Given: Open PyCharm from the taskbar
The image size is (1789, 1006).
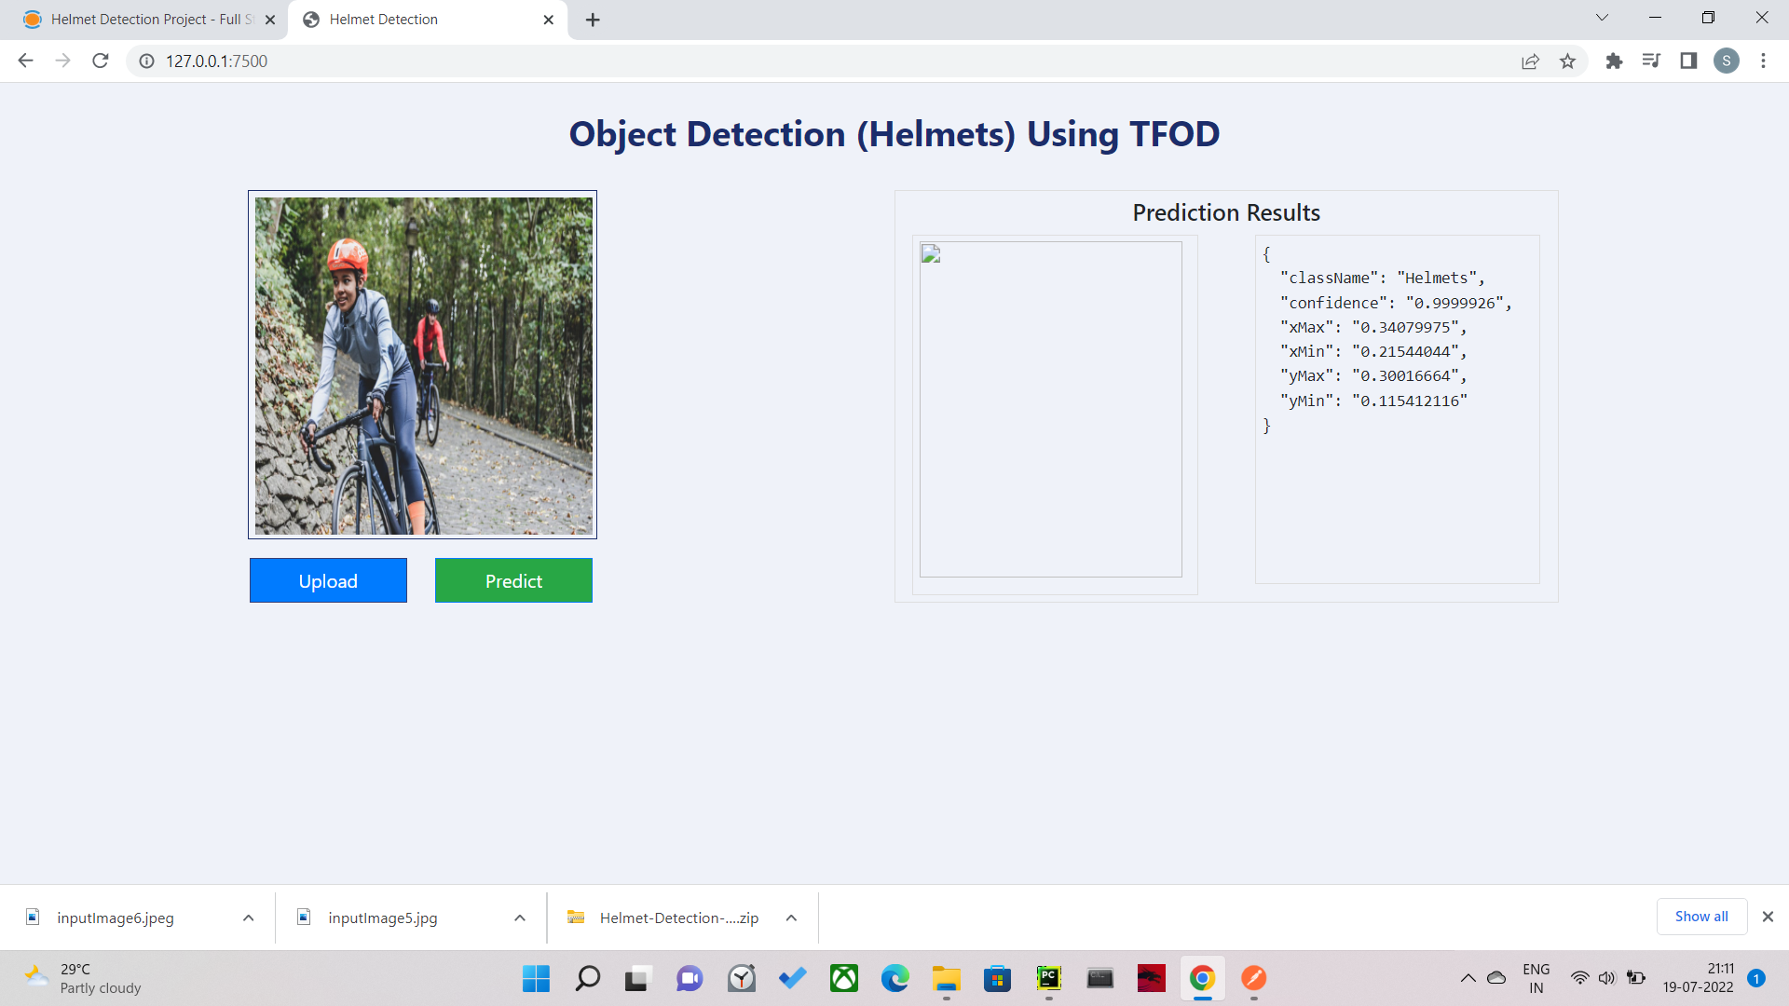Looking at the screenshot, I should 1048,978.
